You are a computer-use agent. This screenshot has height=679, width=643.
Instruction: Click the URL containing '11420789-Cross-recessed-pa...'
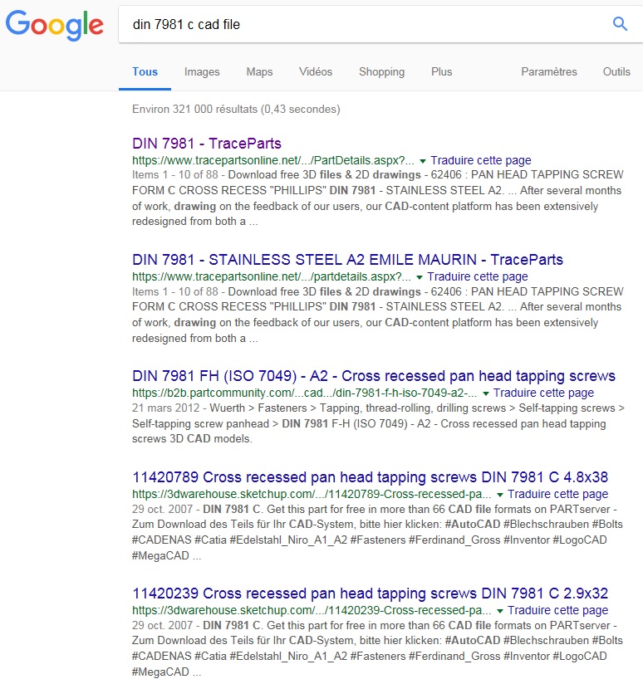(312, 494)
